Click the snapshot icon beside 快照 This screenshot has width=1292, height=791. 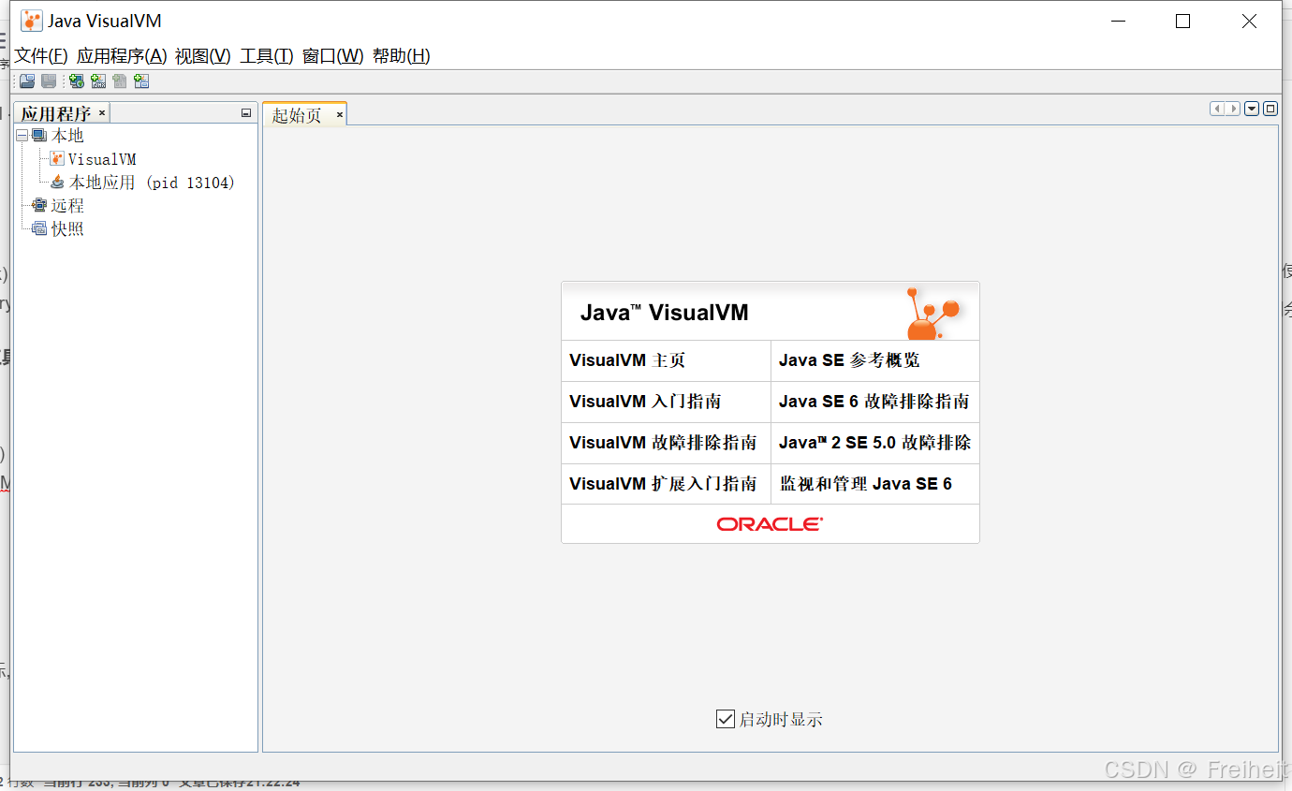click(x=39, y=228)
